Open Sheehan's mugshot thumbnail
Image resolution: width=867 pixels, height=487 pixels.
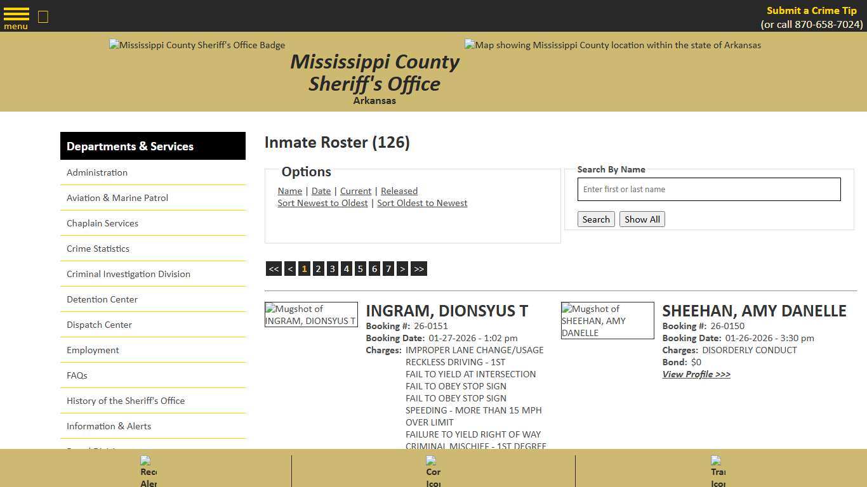click(607, 320)
